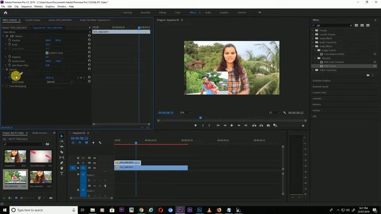The image size is (381, 214).
Task: Expand the Audio Effects folder
Action: pos(313,38)
